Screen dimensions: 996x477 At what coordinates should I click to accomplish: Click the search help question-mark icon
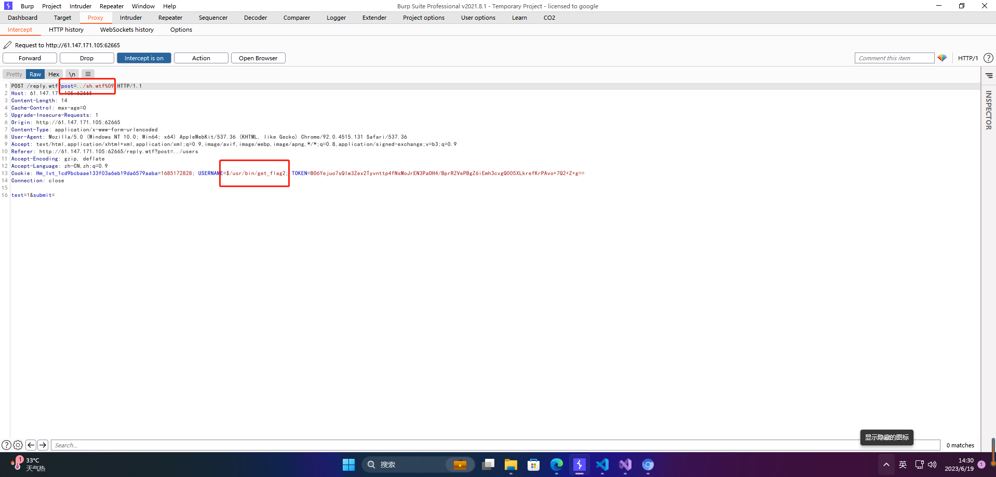coord(6,445)
